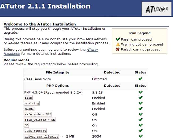Click the Welcome to the ATutor Installation heading
Image resolution: width=173 pixels, height=140 pixels.
pos(40,24)
